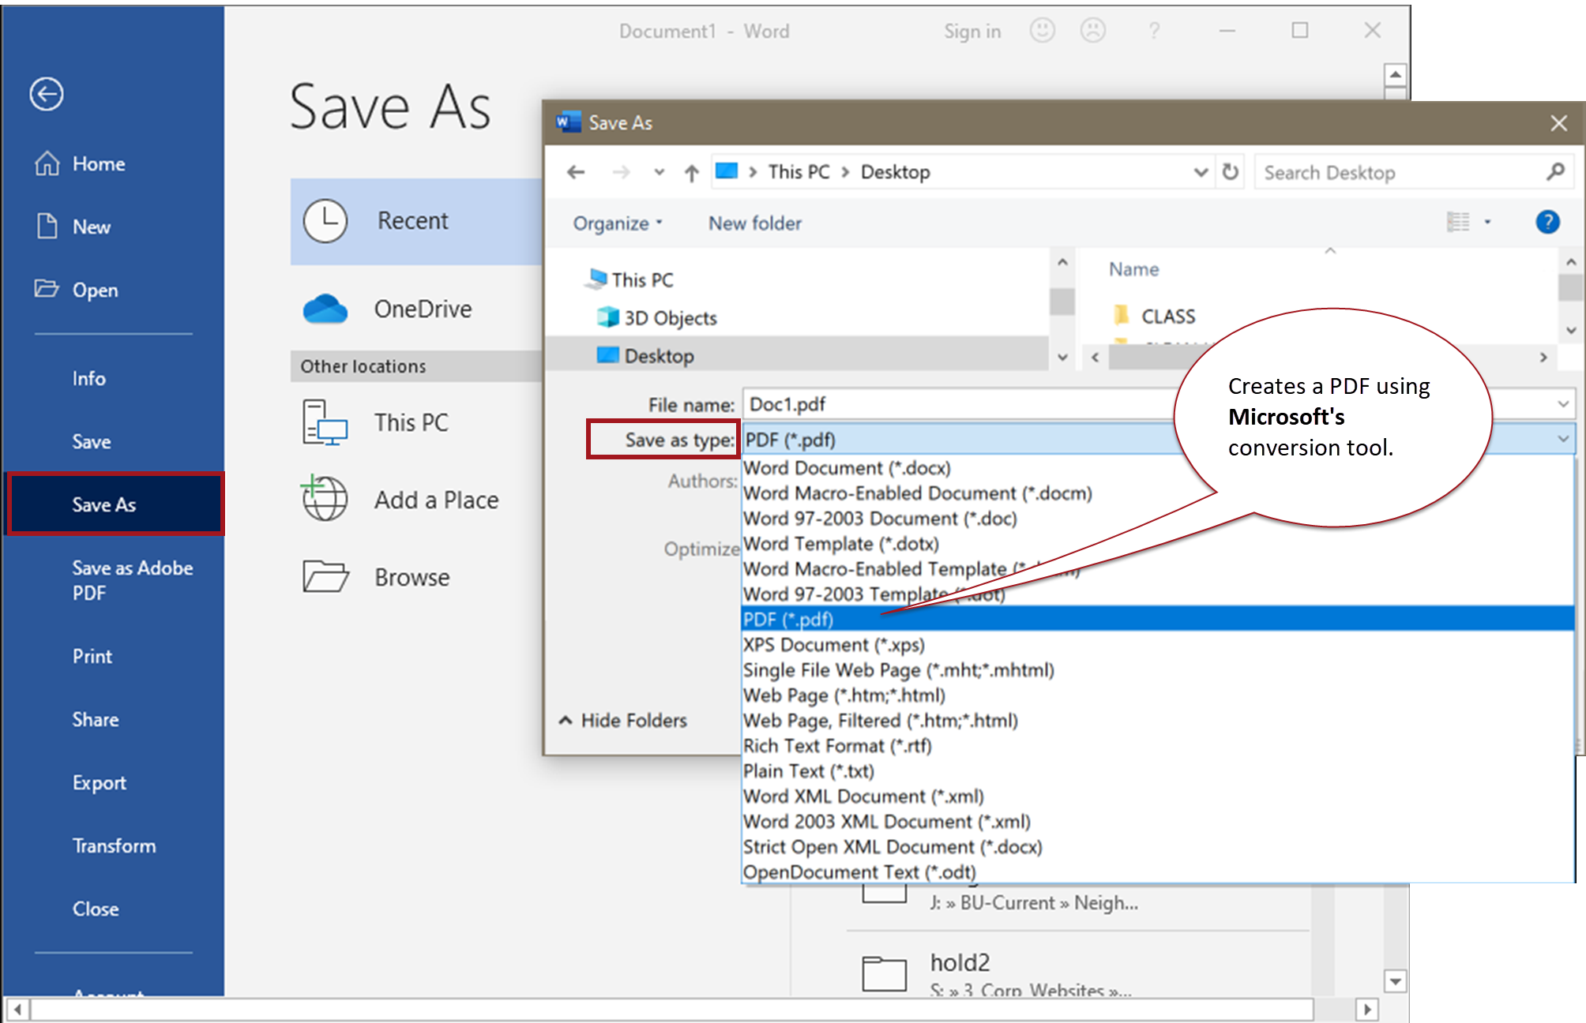
Task: Select the CLASS folder
Action: 1154,316
